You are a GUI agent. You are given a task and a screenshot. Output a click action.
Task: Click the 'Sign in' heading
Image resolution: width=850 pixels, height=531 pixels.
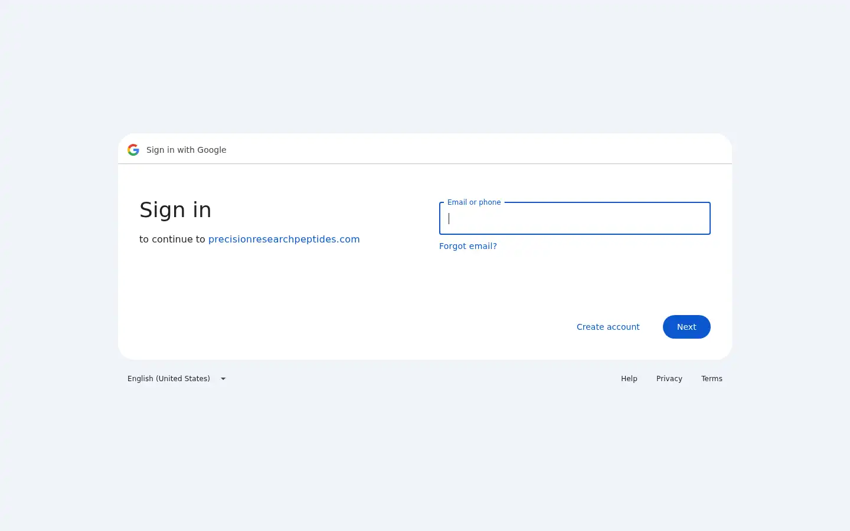[x=175, y=209]
